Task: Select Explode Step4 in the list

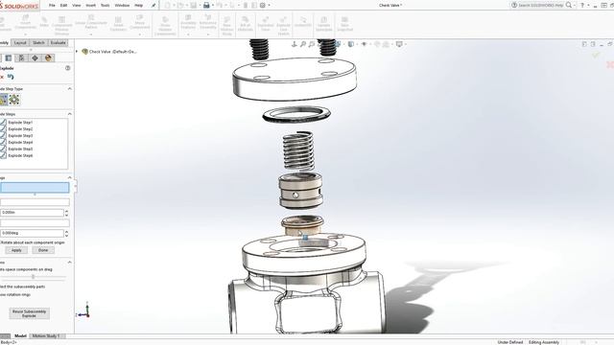Action: pyautogui.click(x=20, y=143)
